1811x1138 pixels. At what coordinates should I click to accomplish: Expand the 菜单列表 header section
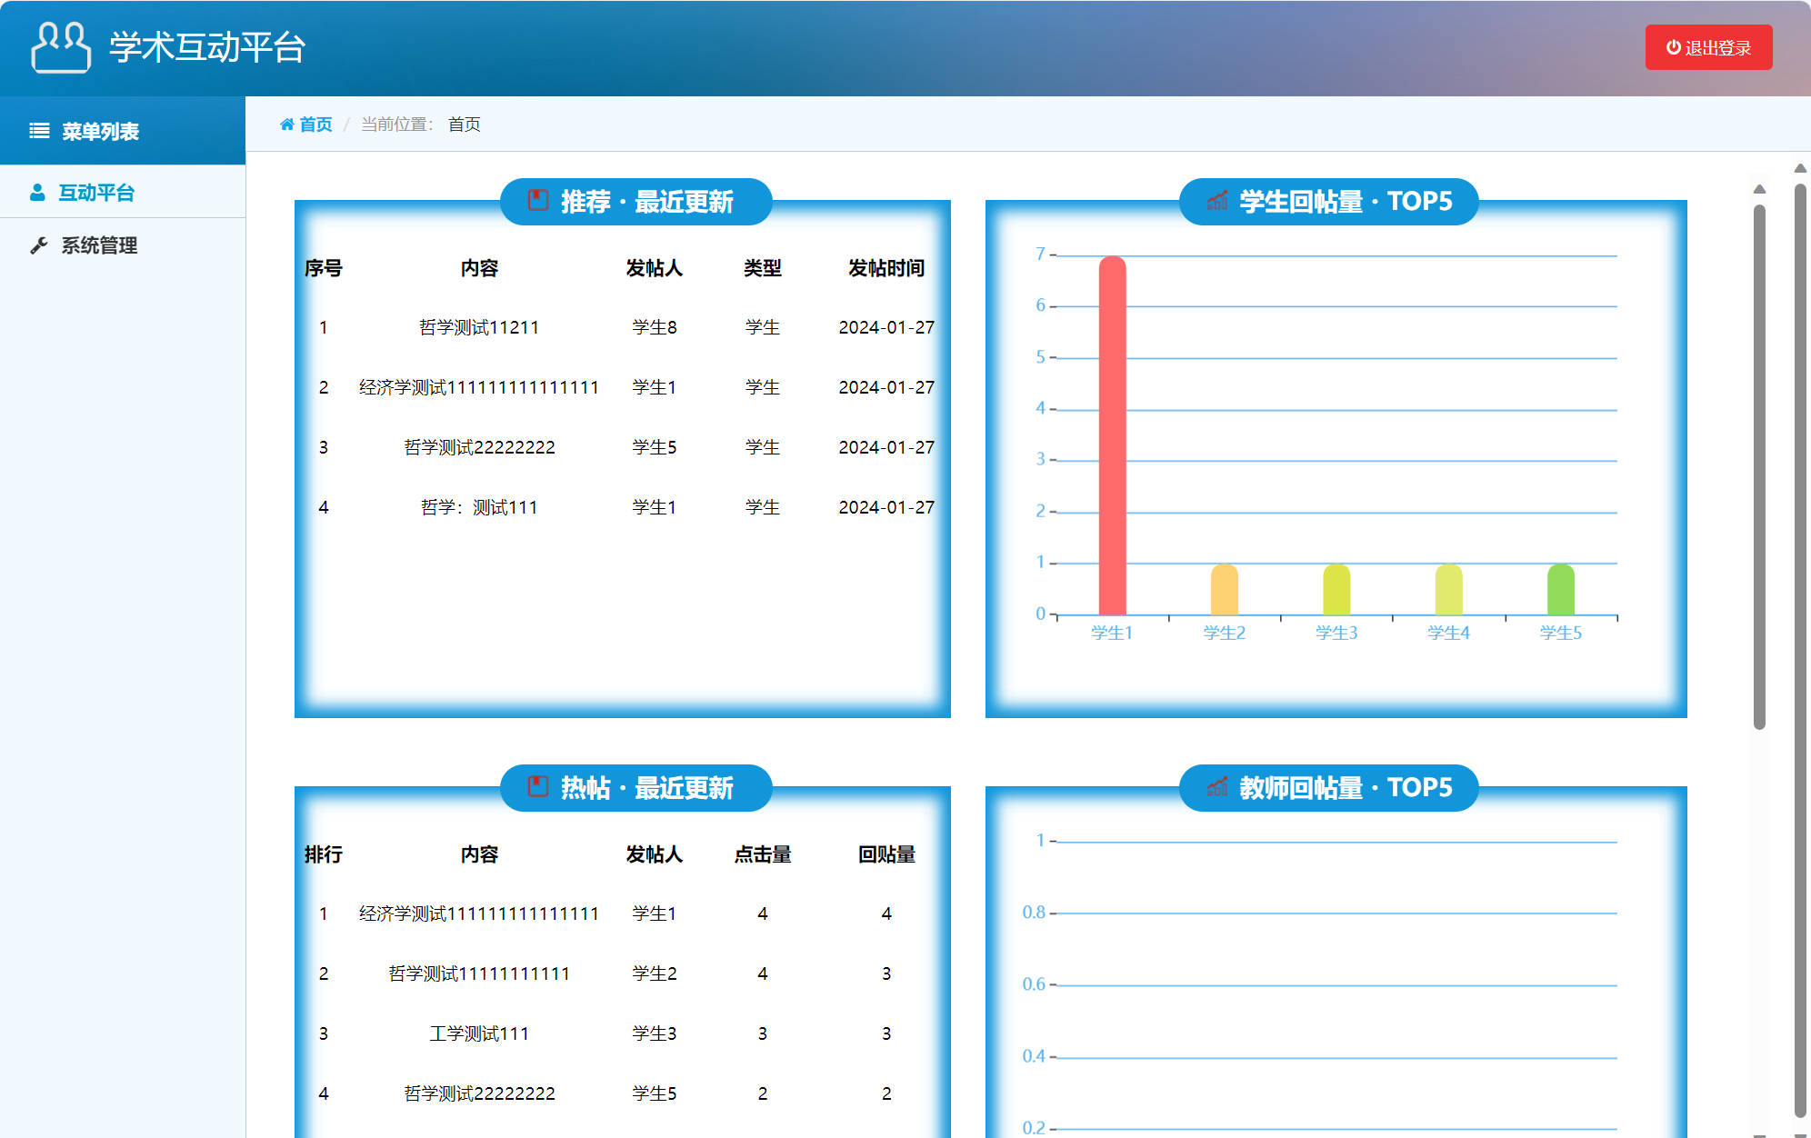point(99,130)
